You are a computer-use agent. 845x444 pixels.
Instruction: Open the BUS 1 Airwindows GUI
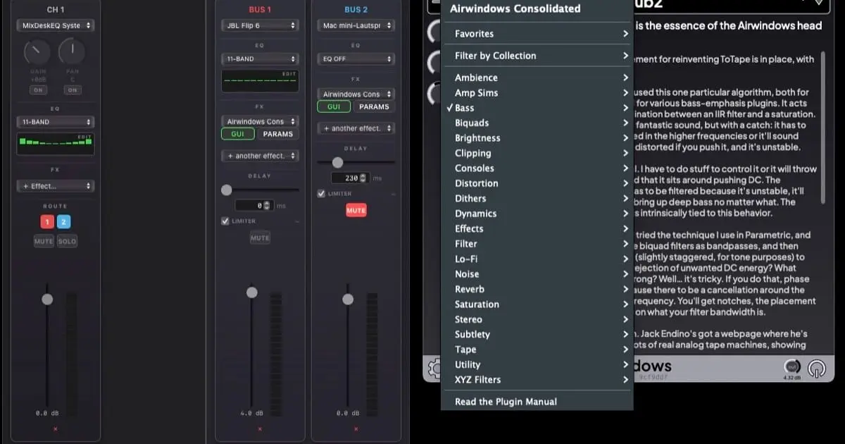[x=238, y=134]
